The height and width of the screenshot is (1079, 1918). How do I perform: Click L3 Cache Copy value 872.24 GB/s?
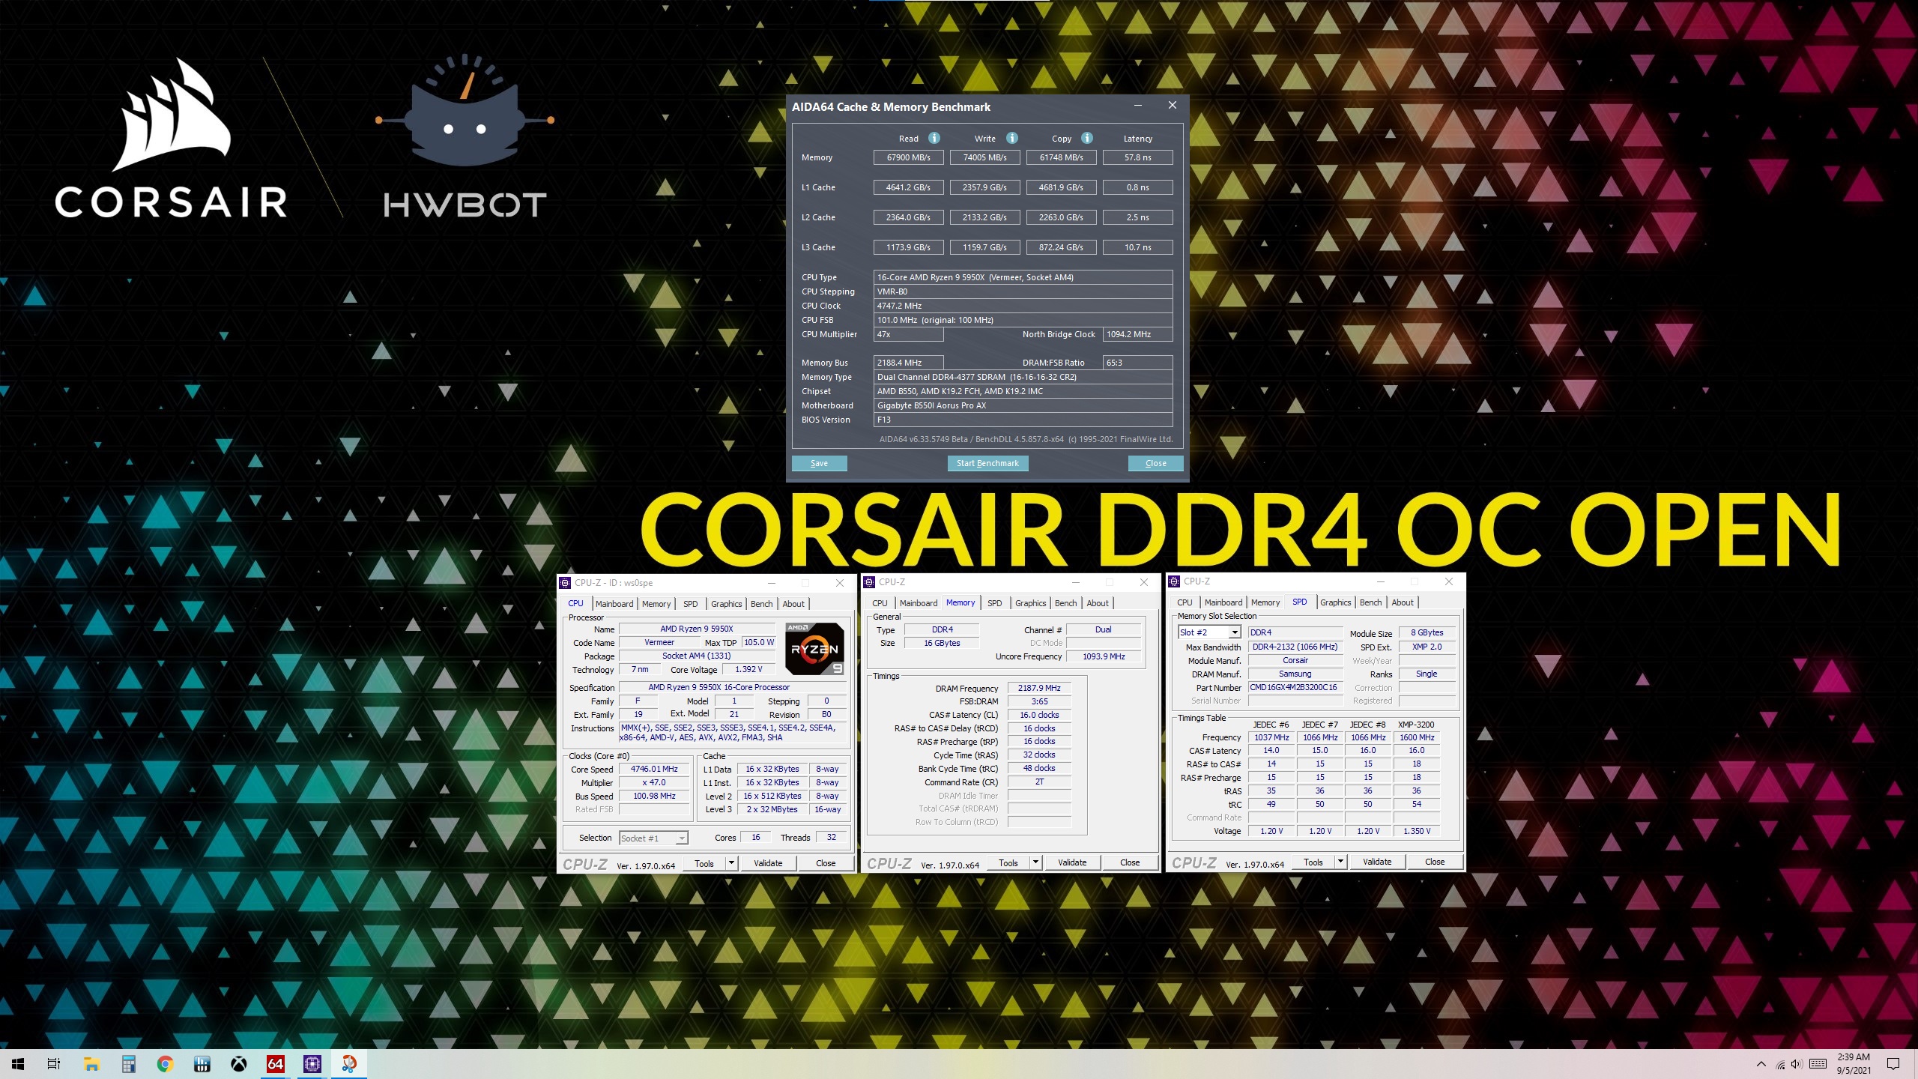coord(1061,247)
